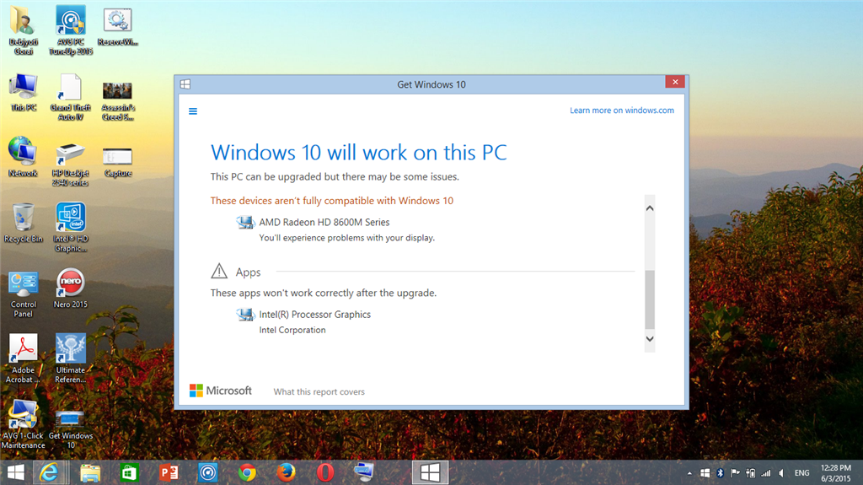Open What this report covers link
This screenshot has width=863, height=485.
(x=319, y=392)
